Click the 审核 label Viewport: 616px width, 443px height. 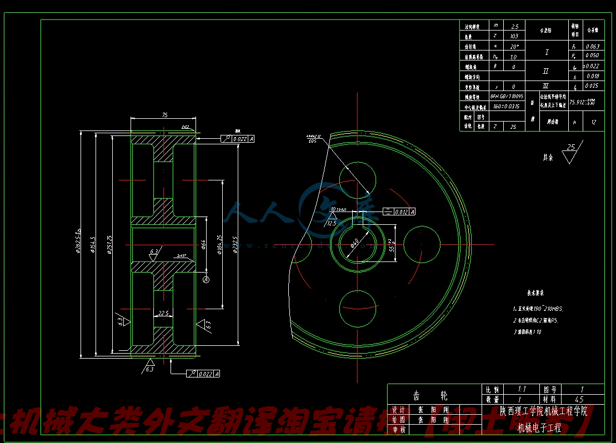point(399,430)
